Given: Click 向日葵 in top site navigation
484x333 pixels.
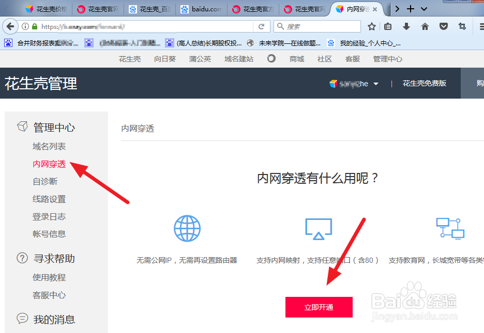Looking at the screenshot, I should pos(165,59).
